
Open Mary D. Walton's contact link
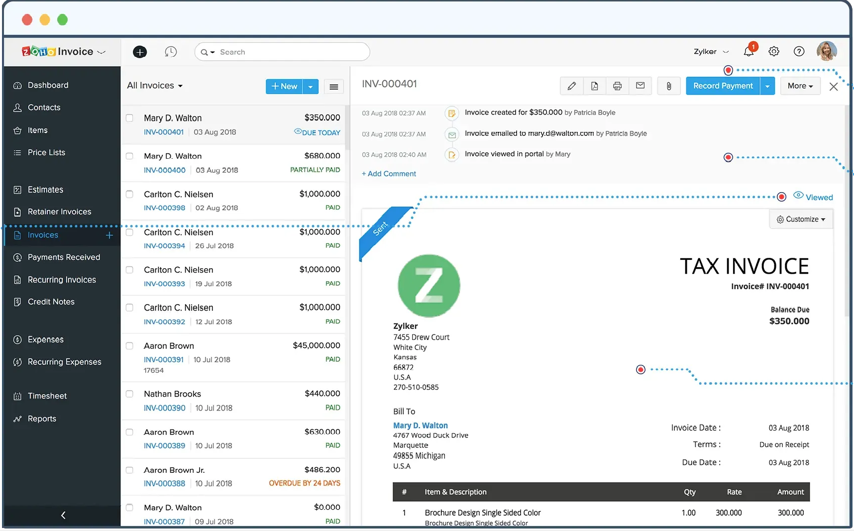pyautogui.click(x=420, y=425)
